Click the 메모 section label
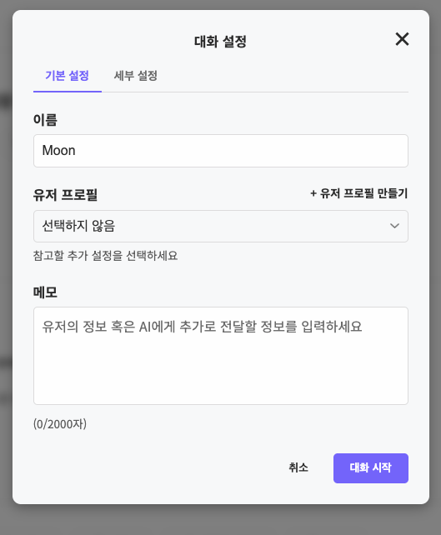 (x=45, y=292)
